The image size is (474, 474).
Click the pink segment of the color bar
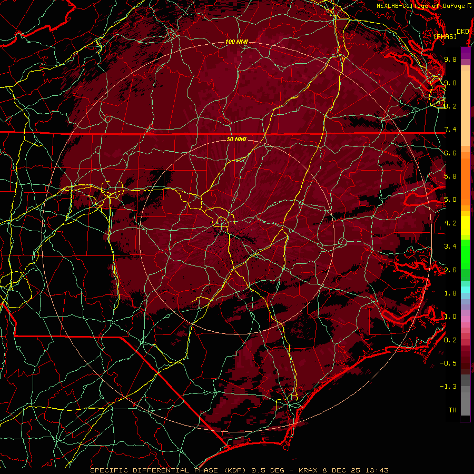coord(465,319)
